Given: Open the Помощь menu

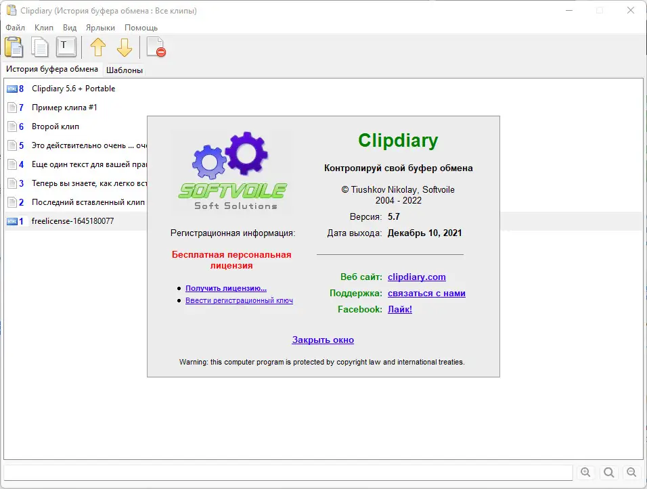Looking at the screenshot, I should (141, 28).
